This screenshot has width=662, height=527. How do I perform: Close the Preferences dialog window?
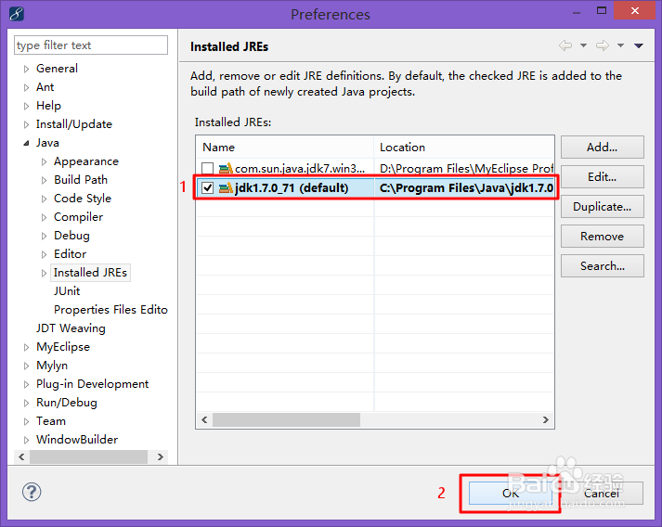pyautogui.click(x=634, y=10)
